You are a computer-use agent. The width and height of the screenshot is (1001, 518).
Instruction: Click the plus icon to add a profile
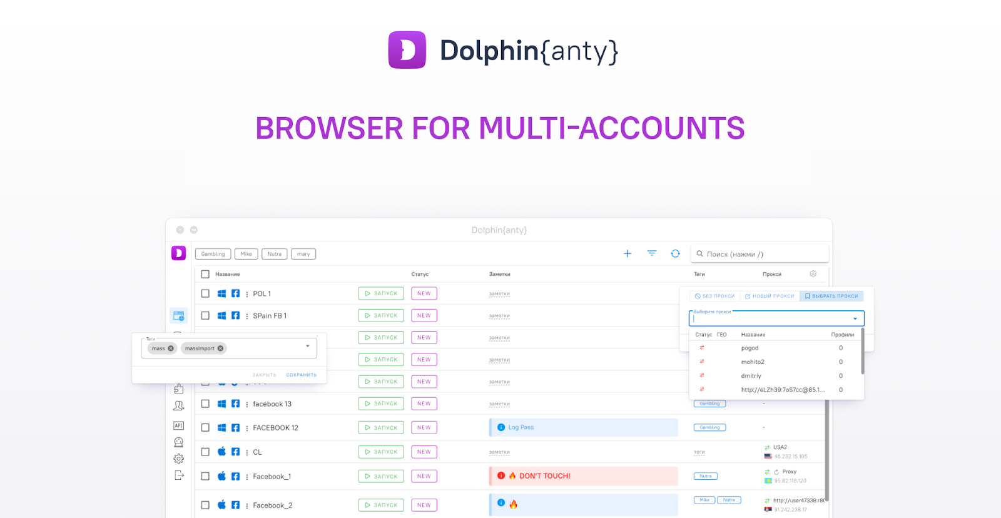pyautogui.click(x=628, y=253)
